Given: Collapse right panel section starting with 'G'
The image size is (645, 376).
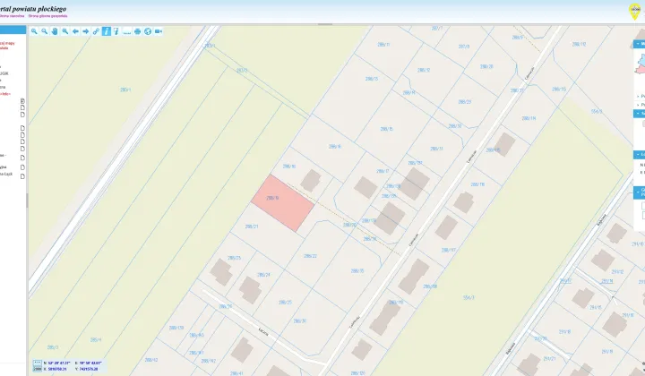Looking at the screenshot, I should (x=639, y=191).
